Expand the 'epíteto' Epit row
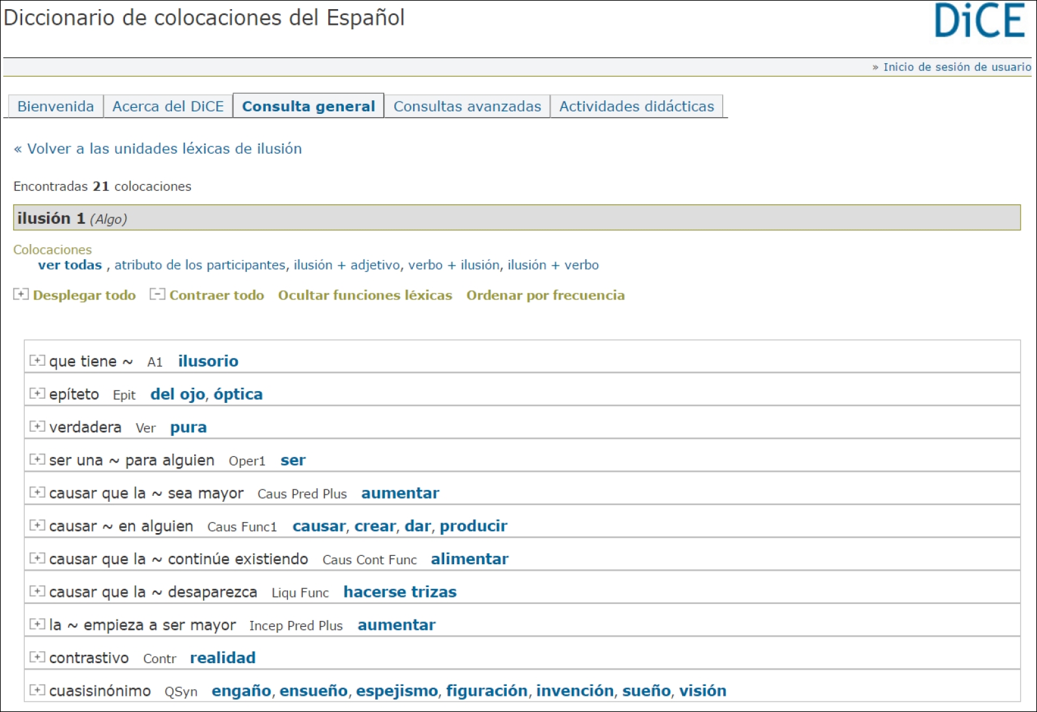Viewport: 1037px width, 712px height. (37, 394)
